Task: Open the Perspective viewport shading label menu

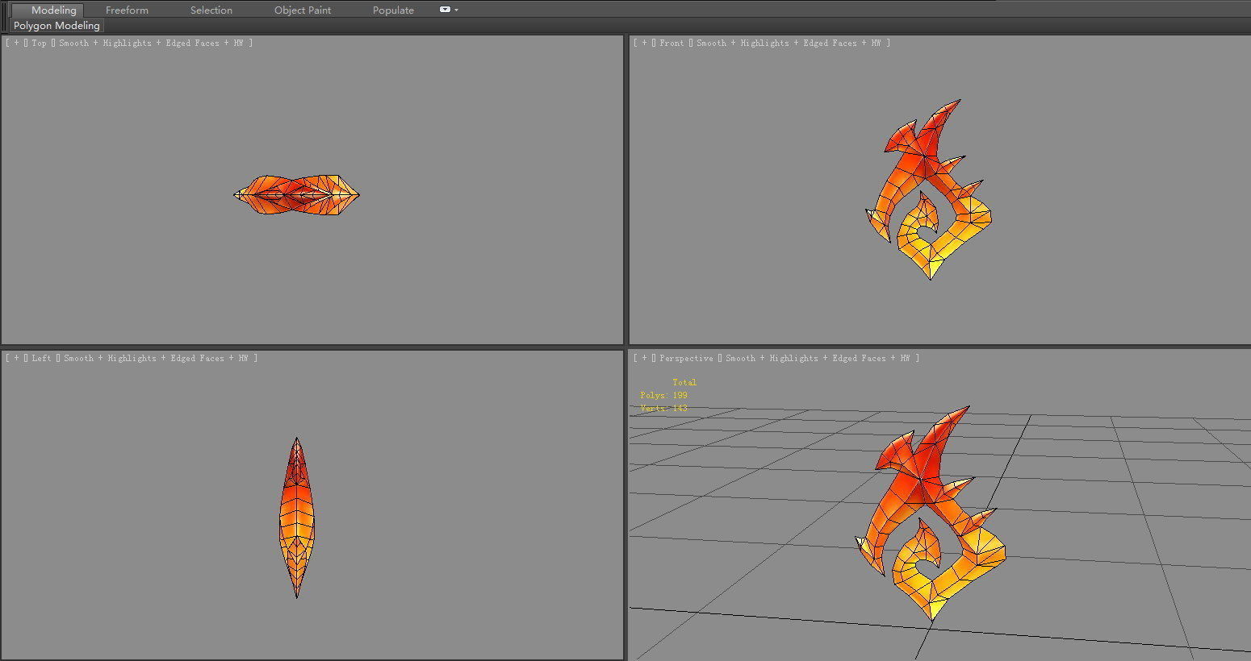Action: (x=818, y=359)
